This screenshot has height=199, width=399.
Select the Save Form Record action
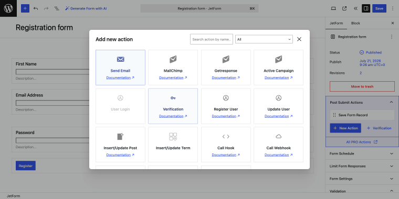click(362, 115)
